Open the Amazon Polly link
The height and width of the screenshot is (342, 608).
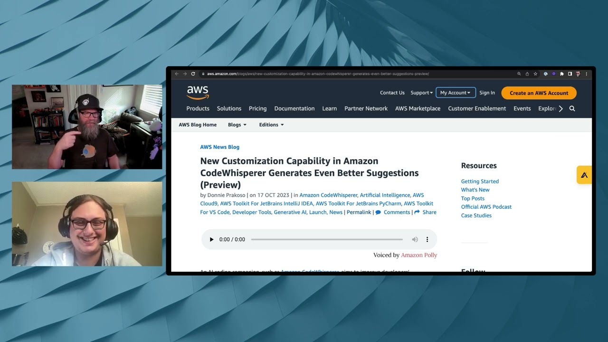pyautogui.click(x=419, y=255)
